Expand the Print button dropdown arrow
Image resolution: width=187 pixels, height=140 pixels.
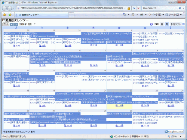coord(145,15)
